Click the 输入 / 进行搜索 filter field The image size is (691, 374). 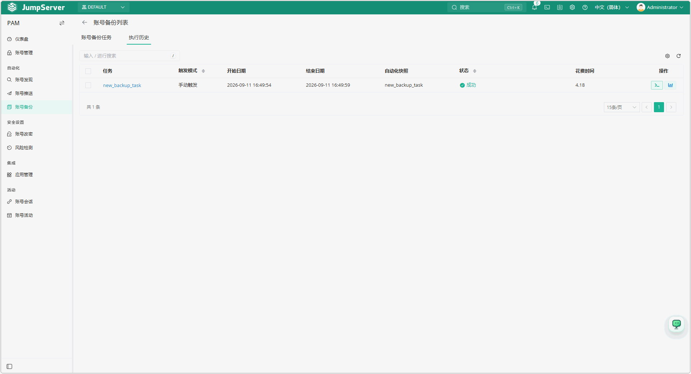130,56
